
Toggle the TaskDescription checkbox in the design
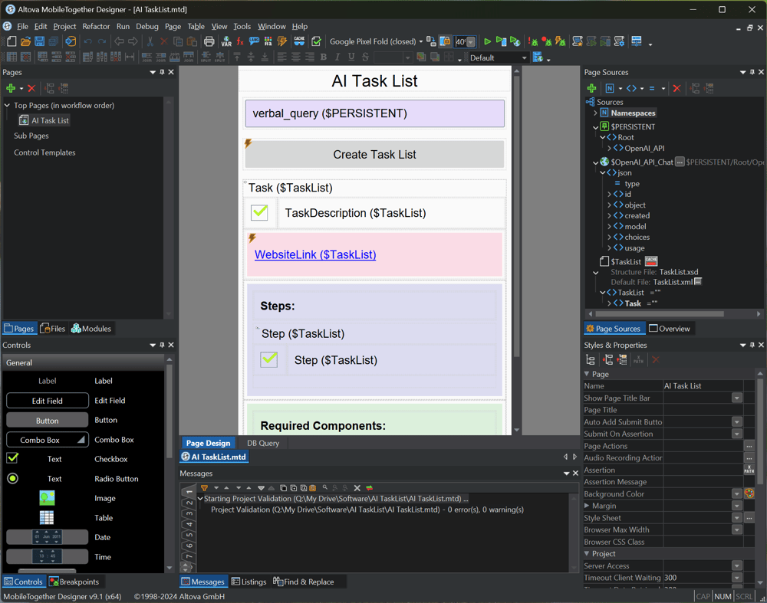click(260, 212)
